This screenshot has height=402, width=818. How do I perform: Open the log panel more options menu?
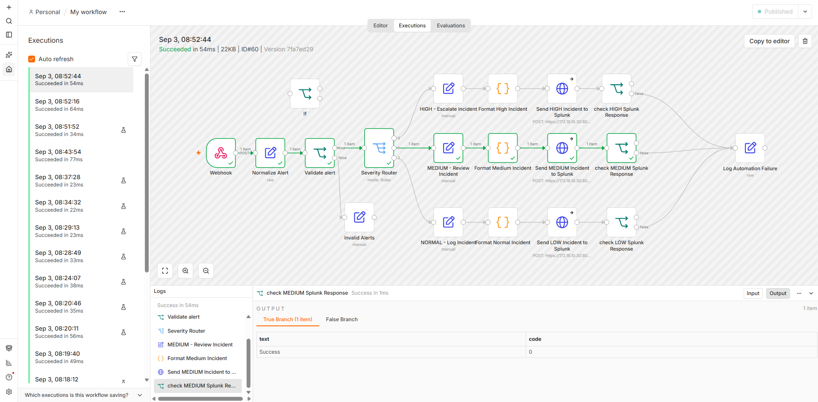pyautogui.click(x=799, y=293)
